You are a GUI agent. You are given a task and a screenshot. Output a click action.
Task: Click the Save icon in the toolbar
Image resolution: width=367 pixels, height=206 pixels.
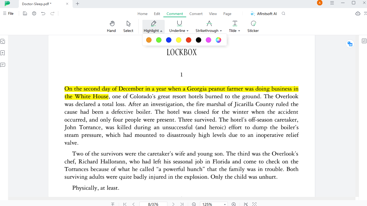pyautogui.click(x=25, y=13)
